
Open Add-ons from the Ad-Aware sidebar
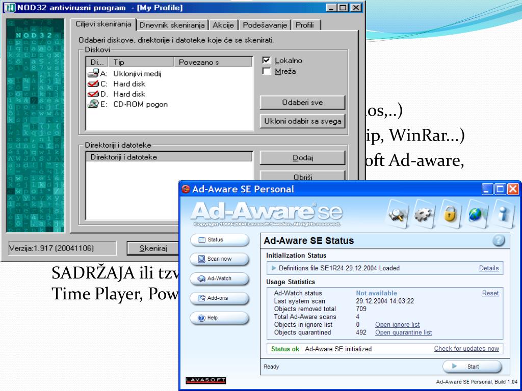219,298
